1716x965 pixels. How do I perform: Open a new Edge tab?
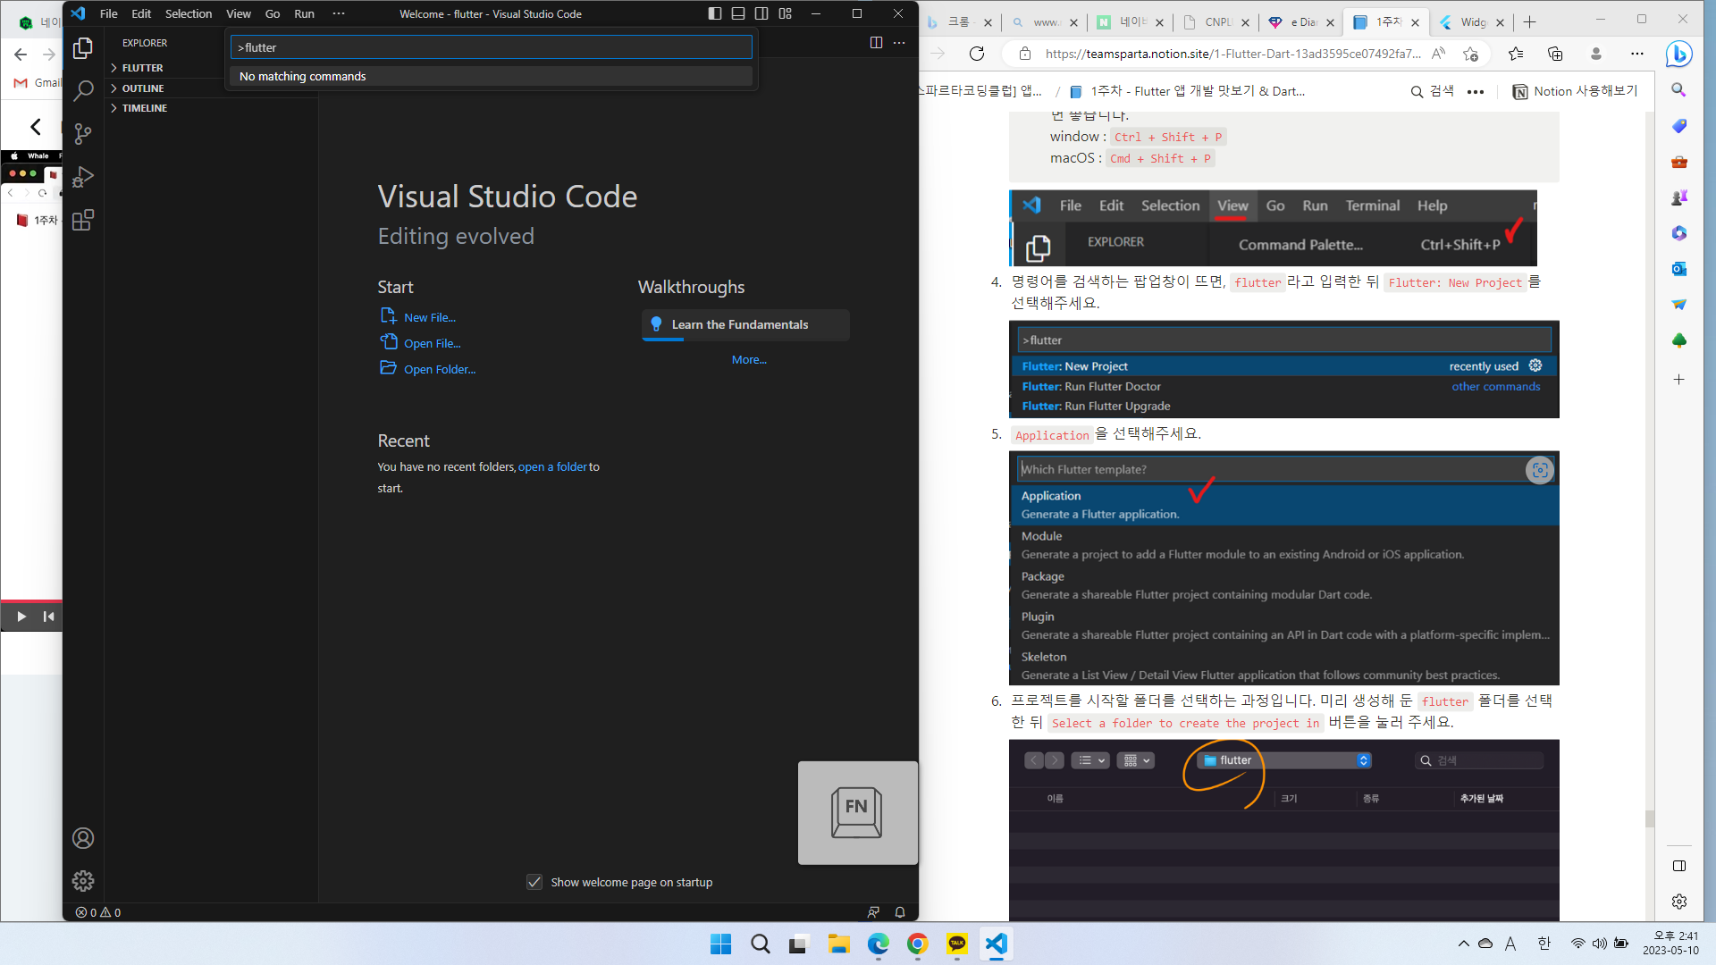[1530, 22]
